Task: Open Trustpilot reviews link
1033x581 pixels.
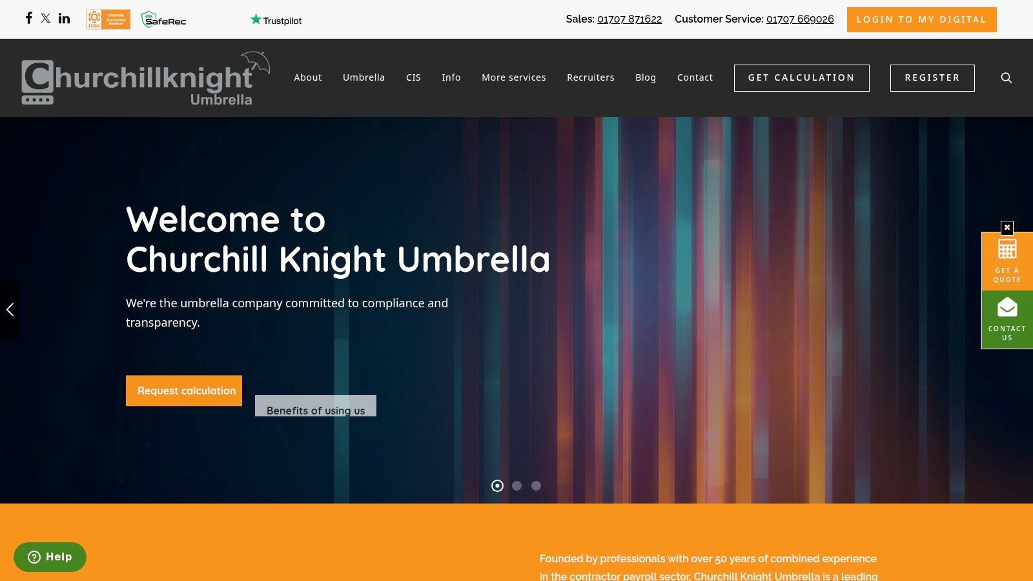Action: tap(276, 20)
